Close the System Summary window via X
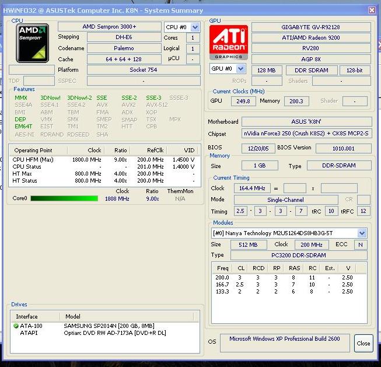Image resolution: width=381 pixels, height=367 pixels. pyautogui.click(x=372, y=10)
